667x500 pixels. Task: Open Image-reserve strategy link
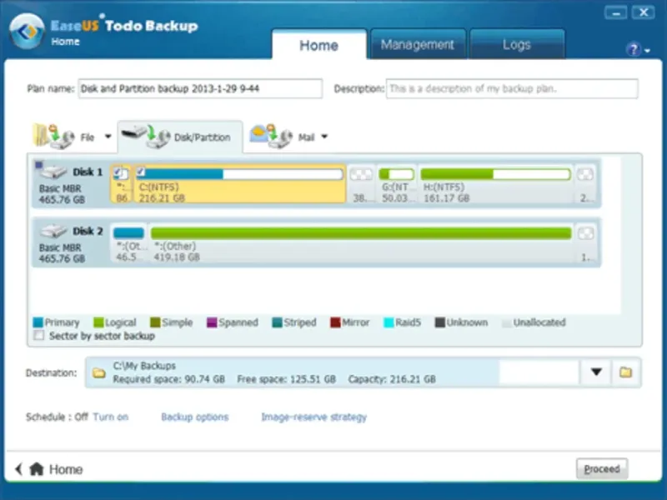(314, 417)
